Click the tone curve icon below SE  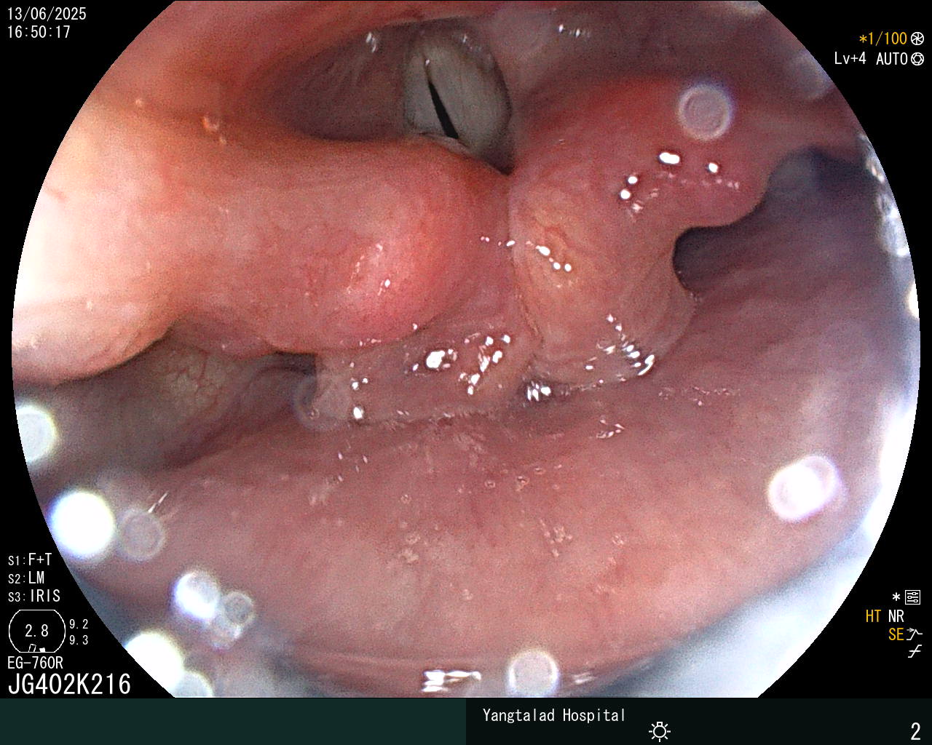(x=915, y=652)
